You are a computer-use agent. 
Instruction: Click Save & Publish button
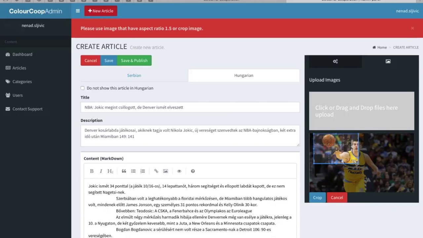(x=134, y=60)
